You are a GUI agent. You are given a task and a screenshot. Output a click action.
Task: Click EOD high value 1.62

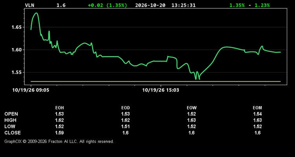(125, 120)
